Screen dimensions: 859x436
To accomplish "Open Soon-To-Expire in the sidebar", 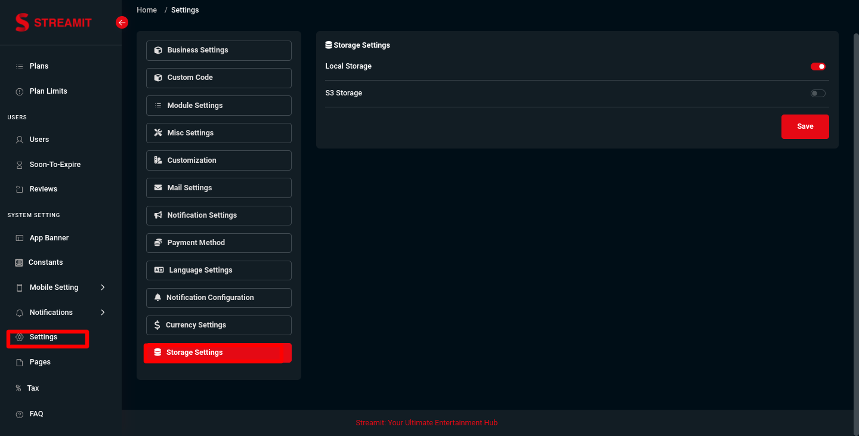I will point(55,165).
